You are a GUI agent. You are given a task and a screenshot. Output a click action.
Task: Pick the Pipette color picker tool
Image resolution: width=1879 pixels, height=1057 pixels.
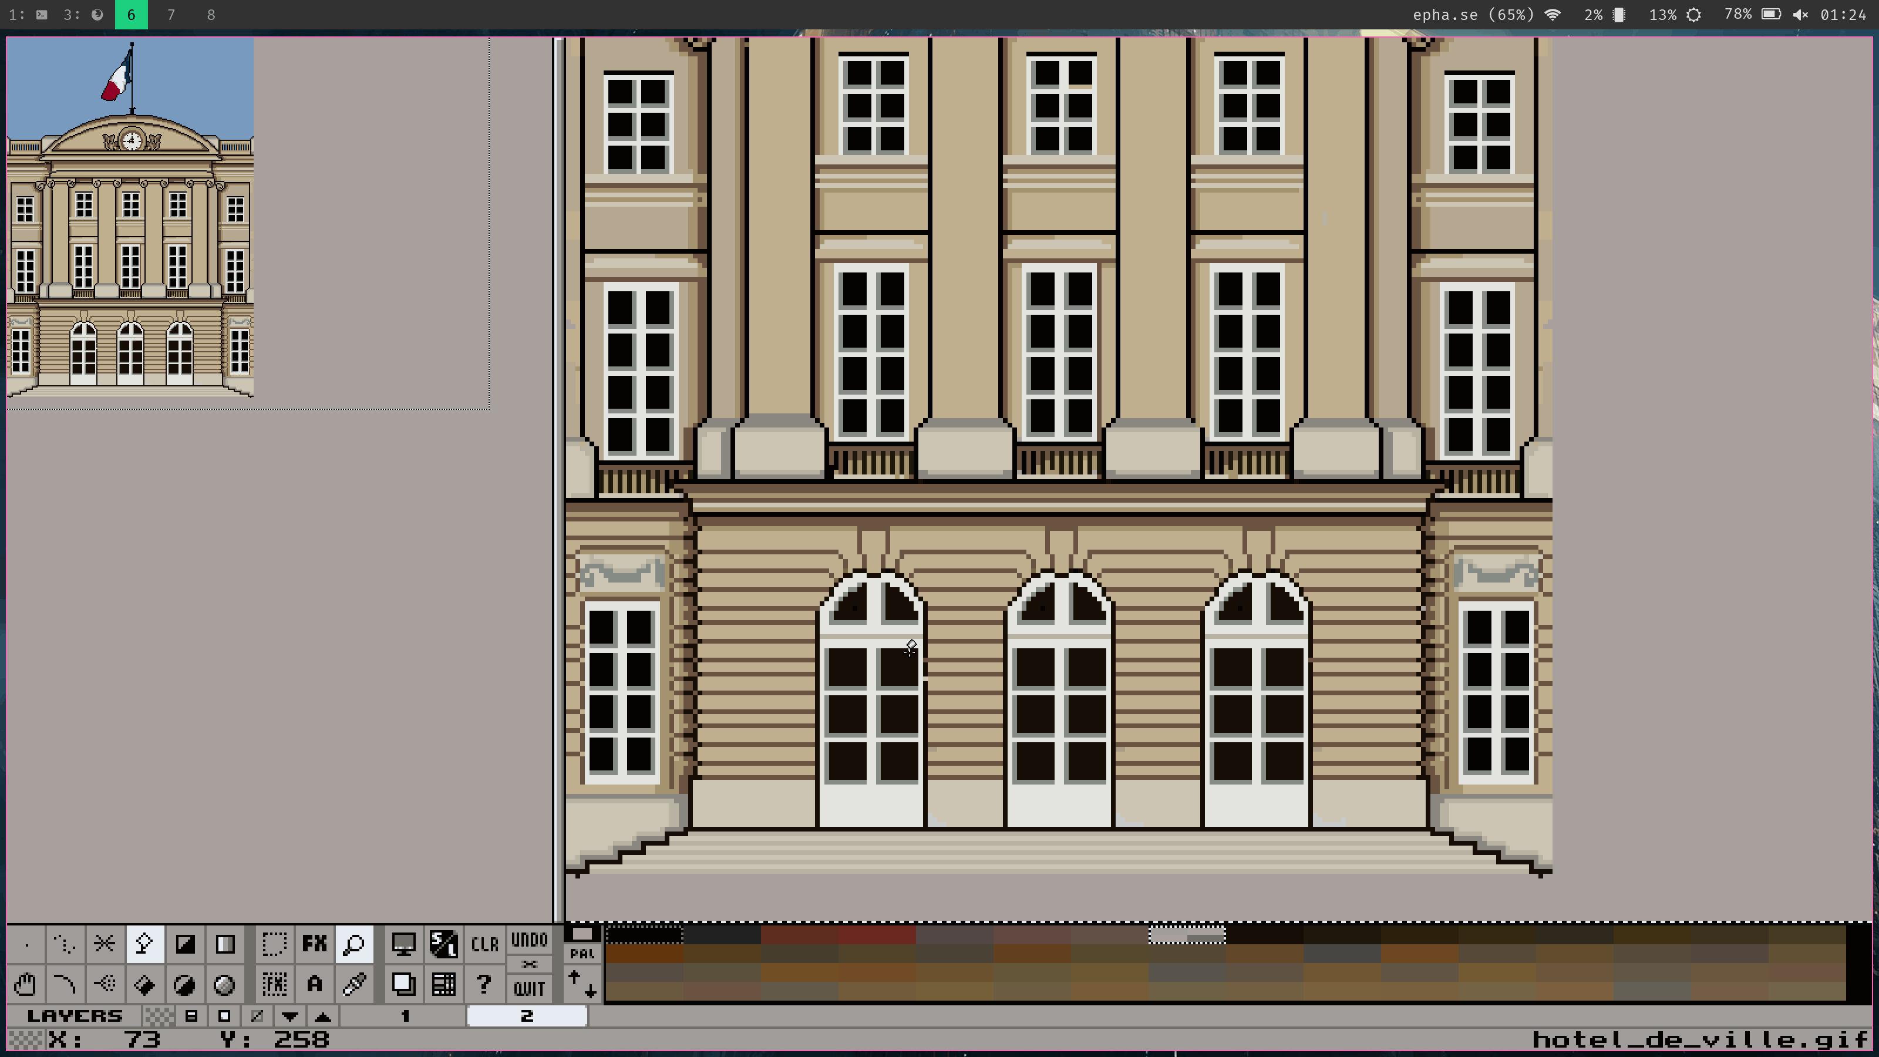point(355,985)
